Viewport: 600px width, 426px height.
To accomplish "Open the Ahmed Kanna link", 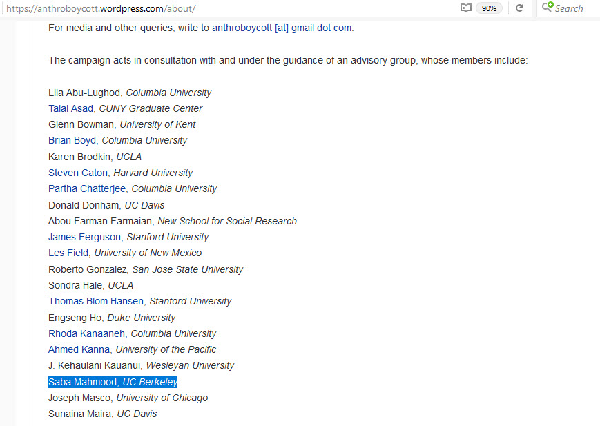I will (79, 349).
